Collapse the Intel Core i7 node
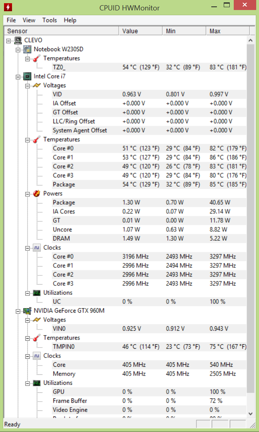 point(18,77)
